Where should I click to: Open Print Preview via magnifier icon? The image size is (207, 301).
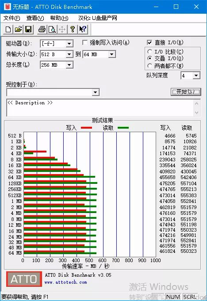[x=52, y=30]
